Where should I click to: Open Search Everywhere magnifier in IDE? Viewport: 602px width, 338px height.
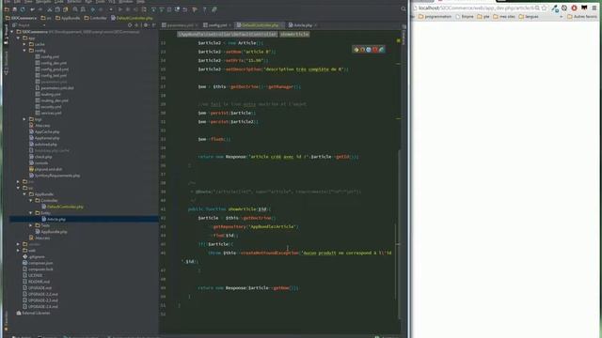coord(404,9)
